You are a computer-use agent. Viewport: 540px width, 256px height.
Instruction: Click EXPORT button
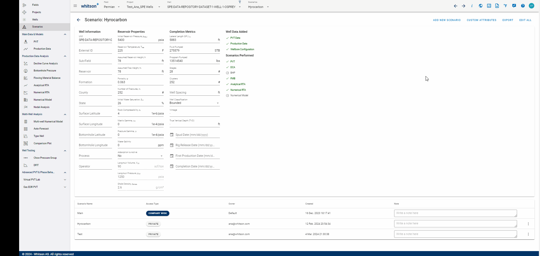pos(508,20)
